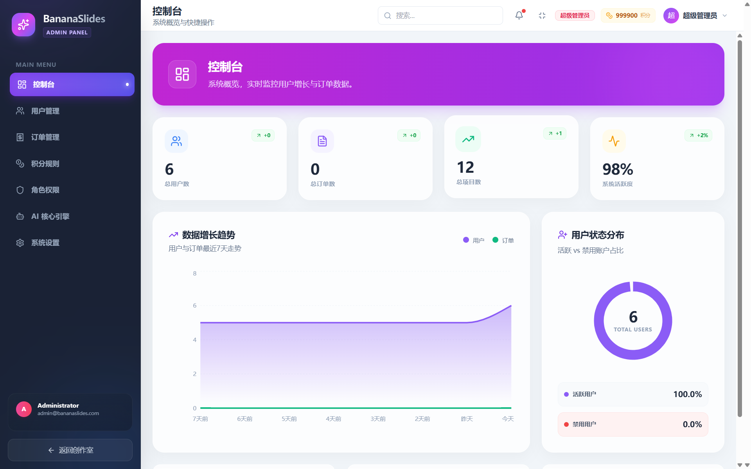Click the left arrow icon in 返回创作室
Viewport: 751px width, 469px height.
tap(51, 450)
